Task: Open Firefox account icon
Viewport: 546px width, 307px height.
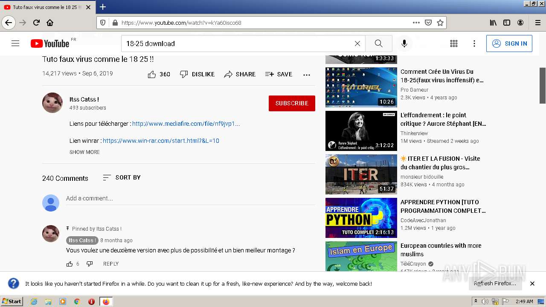Action: (520, 23)
